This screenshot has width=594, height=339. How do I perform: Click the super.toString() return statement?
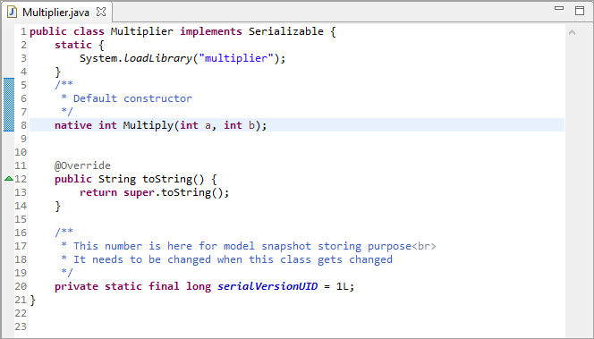[x=154, y=192]
